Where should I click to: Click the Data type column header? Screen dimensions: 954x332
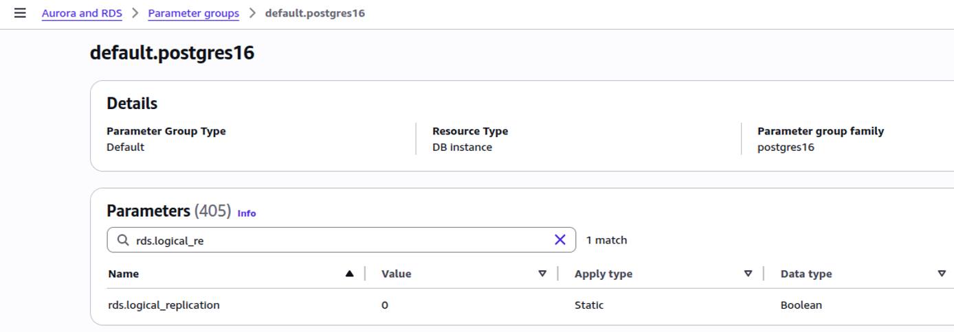(x=806, y=274)
